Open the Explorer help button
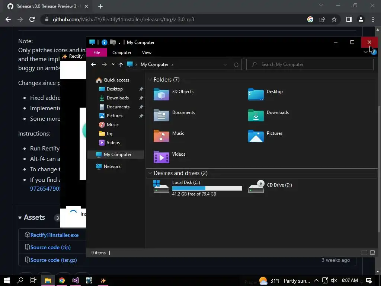 coord(374,52)
